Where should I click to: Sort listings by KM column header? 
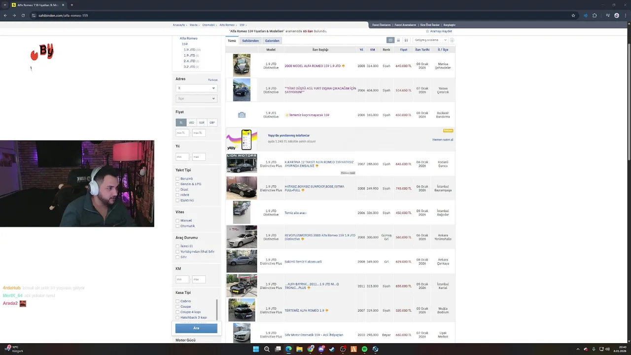tap(373, 49)
